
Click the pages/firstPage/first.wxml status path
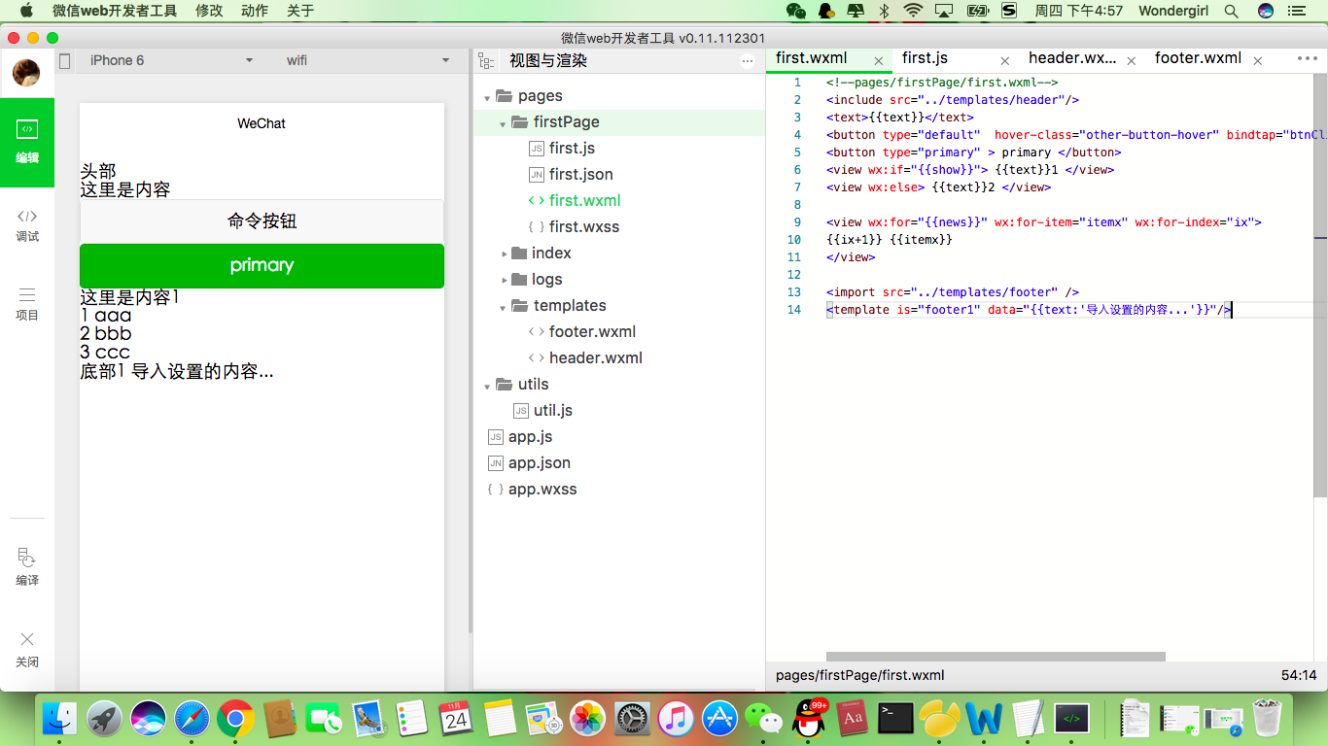coord(859,675)
